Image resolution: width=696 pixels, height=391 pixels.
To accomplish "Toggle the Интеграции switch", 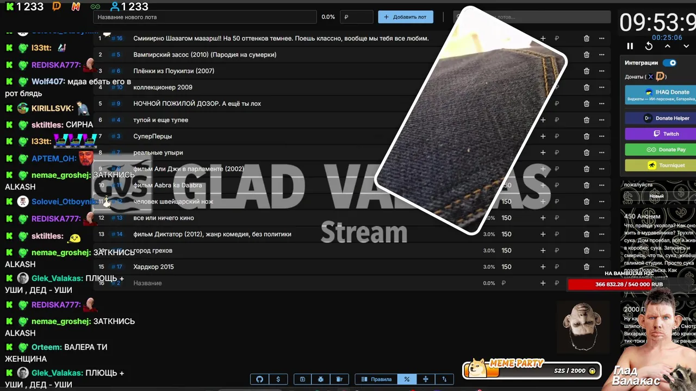I will tap(669, 63).
